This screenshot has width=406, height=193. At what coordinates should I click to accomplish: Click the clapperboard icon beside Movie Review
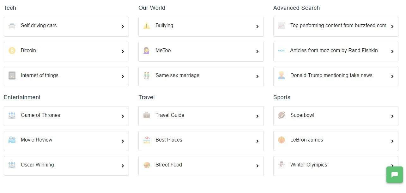pos(12,140)
